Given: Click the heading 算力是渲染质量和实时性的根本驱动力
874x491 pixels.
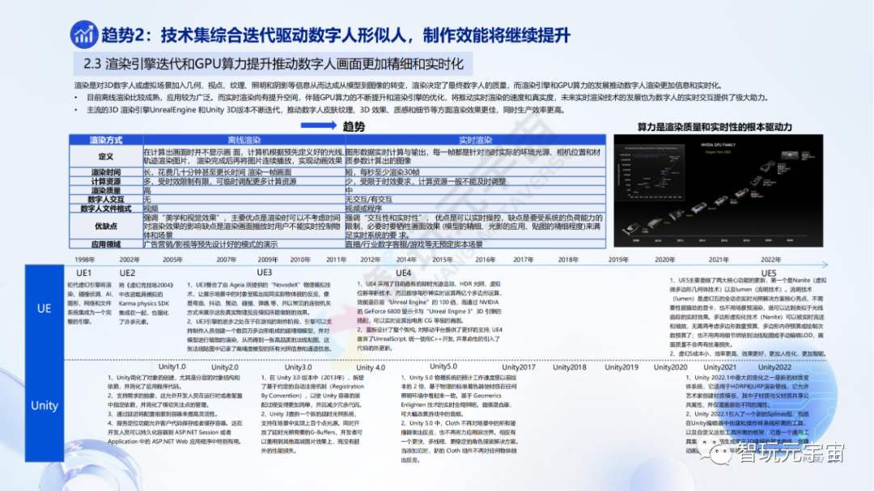Looking at the screenshot, I should point(715,127).
